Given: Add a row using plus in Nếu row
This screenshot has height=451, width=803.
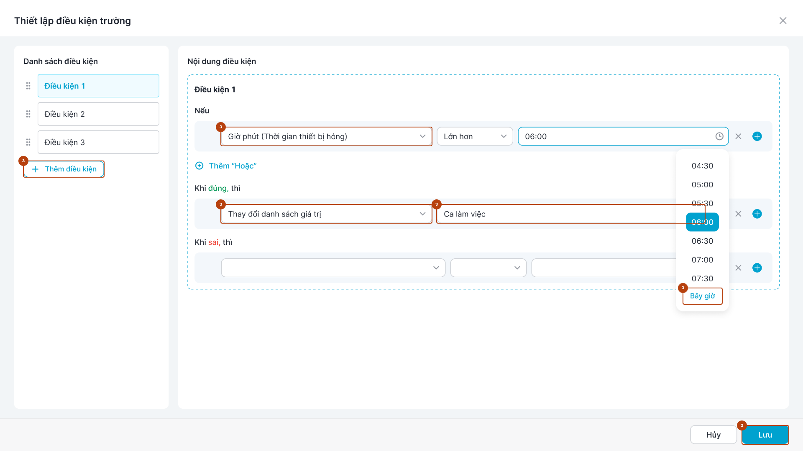Looking at the screenshot, I should point(757,136).
